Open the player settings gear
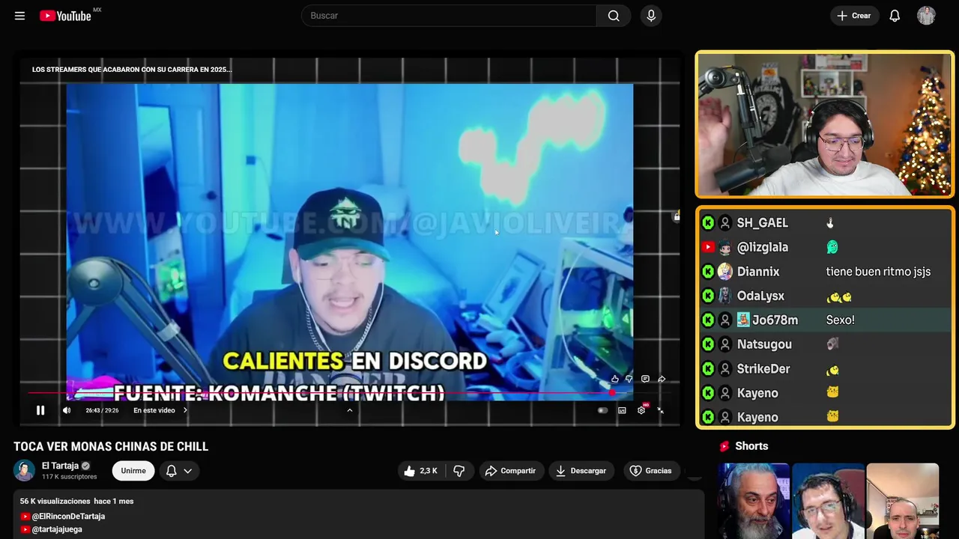This screenshot has height=539, width=959. [x=641, y=410]
